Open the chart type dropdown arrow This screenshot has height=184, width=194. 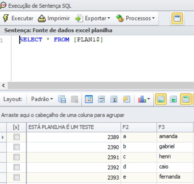[x=149, y=99]
